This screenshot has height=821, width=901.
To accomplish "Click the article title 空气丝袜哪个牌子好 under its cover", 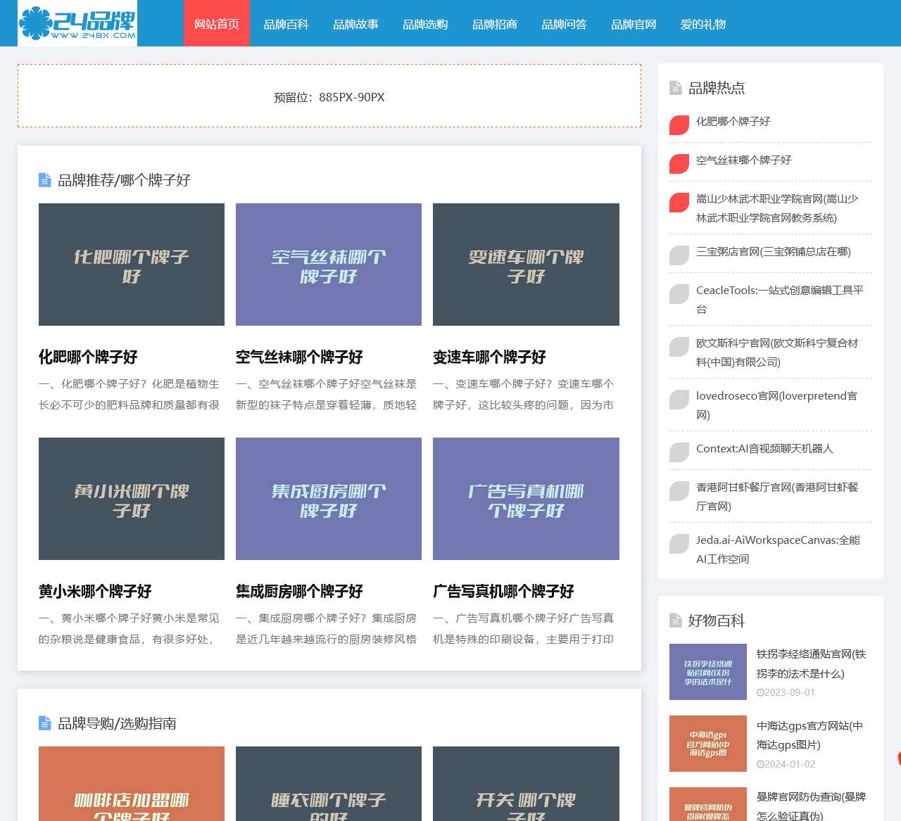I will point(299,357).
